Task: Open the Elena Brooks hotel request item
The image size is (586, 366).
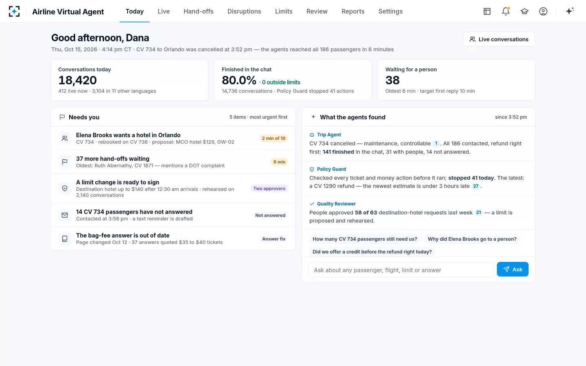Action: click(173, 138)
